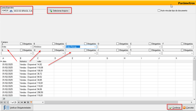Image resolution: width=196 pixels, height=111 pixels.
Task: Click column C header in the grid
Action: coord(45,58)
